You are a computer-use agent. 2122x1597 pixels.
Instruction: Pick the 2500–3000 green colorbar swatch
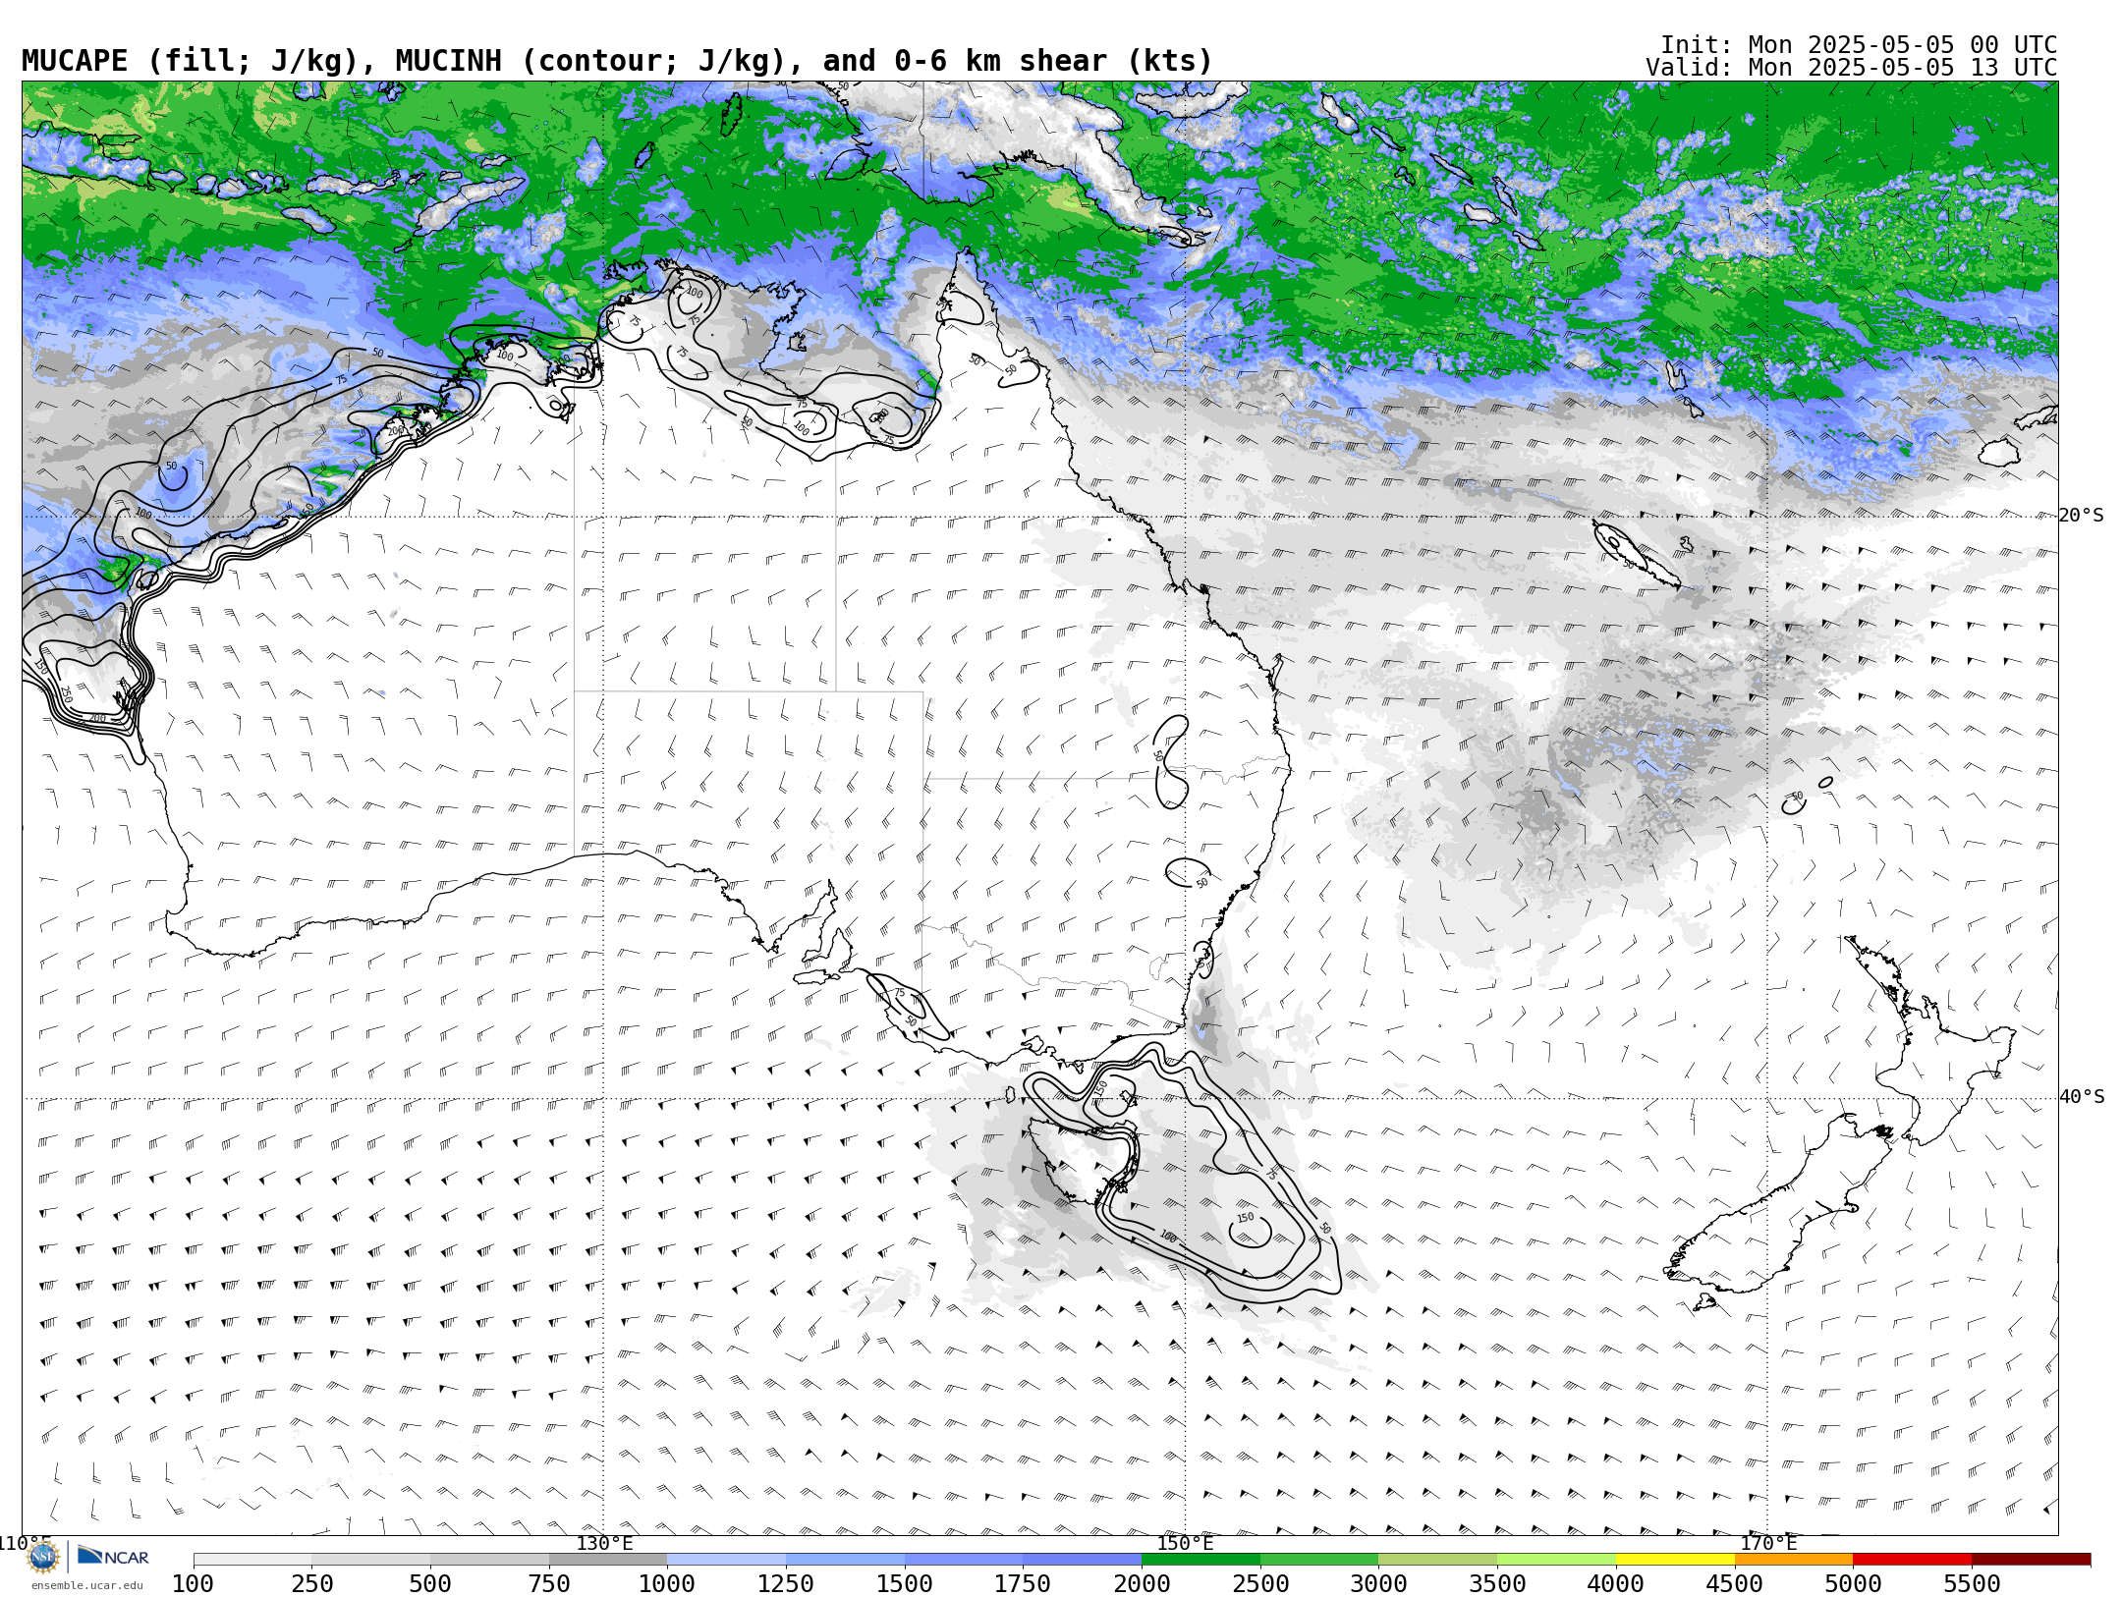tap(1319, 1560)
